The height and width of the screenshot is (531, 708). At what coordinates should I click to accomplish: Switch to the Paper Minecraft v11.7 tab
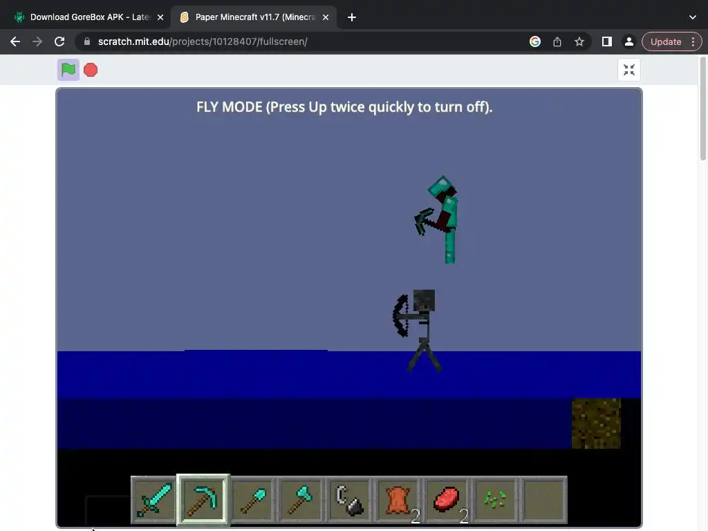point(255,17)
